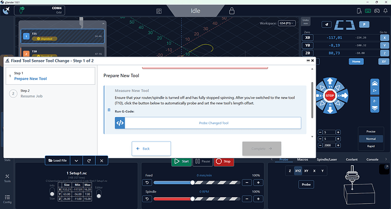
Task: Close the loaded file with X
Action: click(101, 161)
